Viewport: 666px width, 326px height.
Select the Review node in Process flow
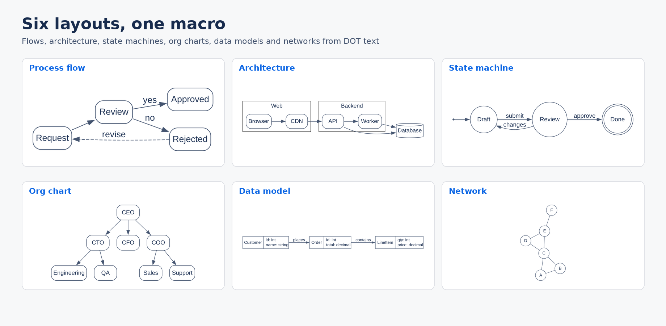(x=114, y=112)
